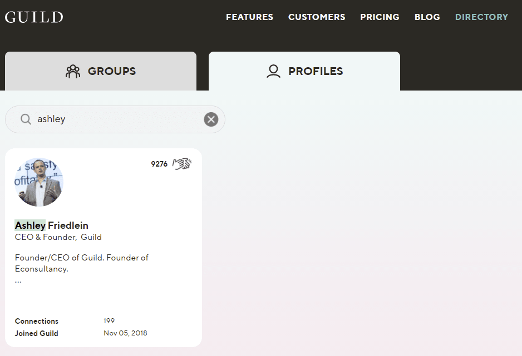522x356 pixels.
Task: Open Ashley Friedlein's profile photo
Action: (39, 182)
